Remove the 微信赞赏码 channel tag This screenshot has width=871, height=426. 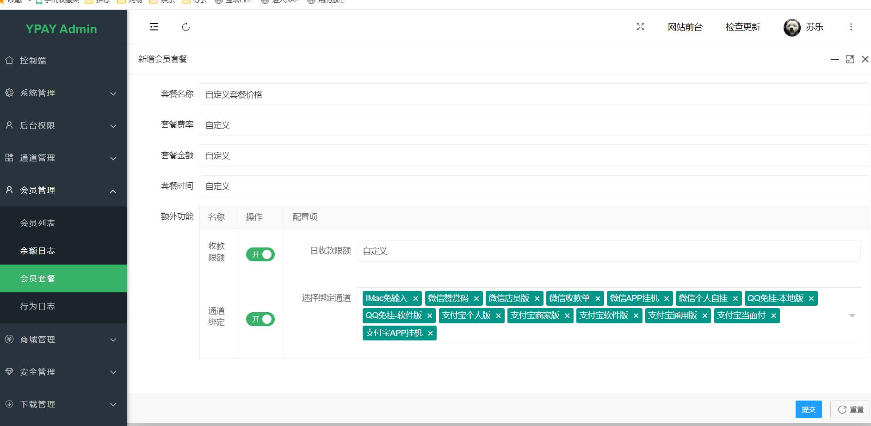(x=476, y=298)
